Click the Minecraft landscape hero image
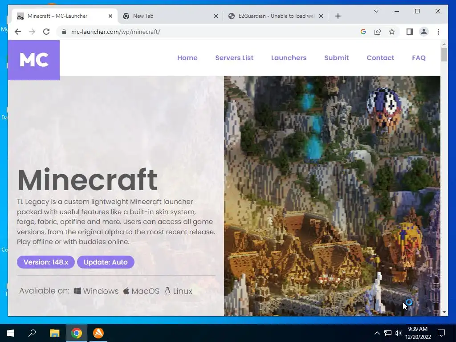Image resolution: width=456 pixels, height=342 pixels. coord(332,196)
